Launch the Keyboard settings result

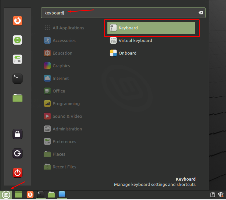(x=151, y=28)
